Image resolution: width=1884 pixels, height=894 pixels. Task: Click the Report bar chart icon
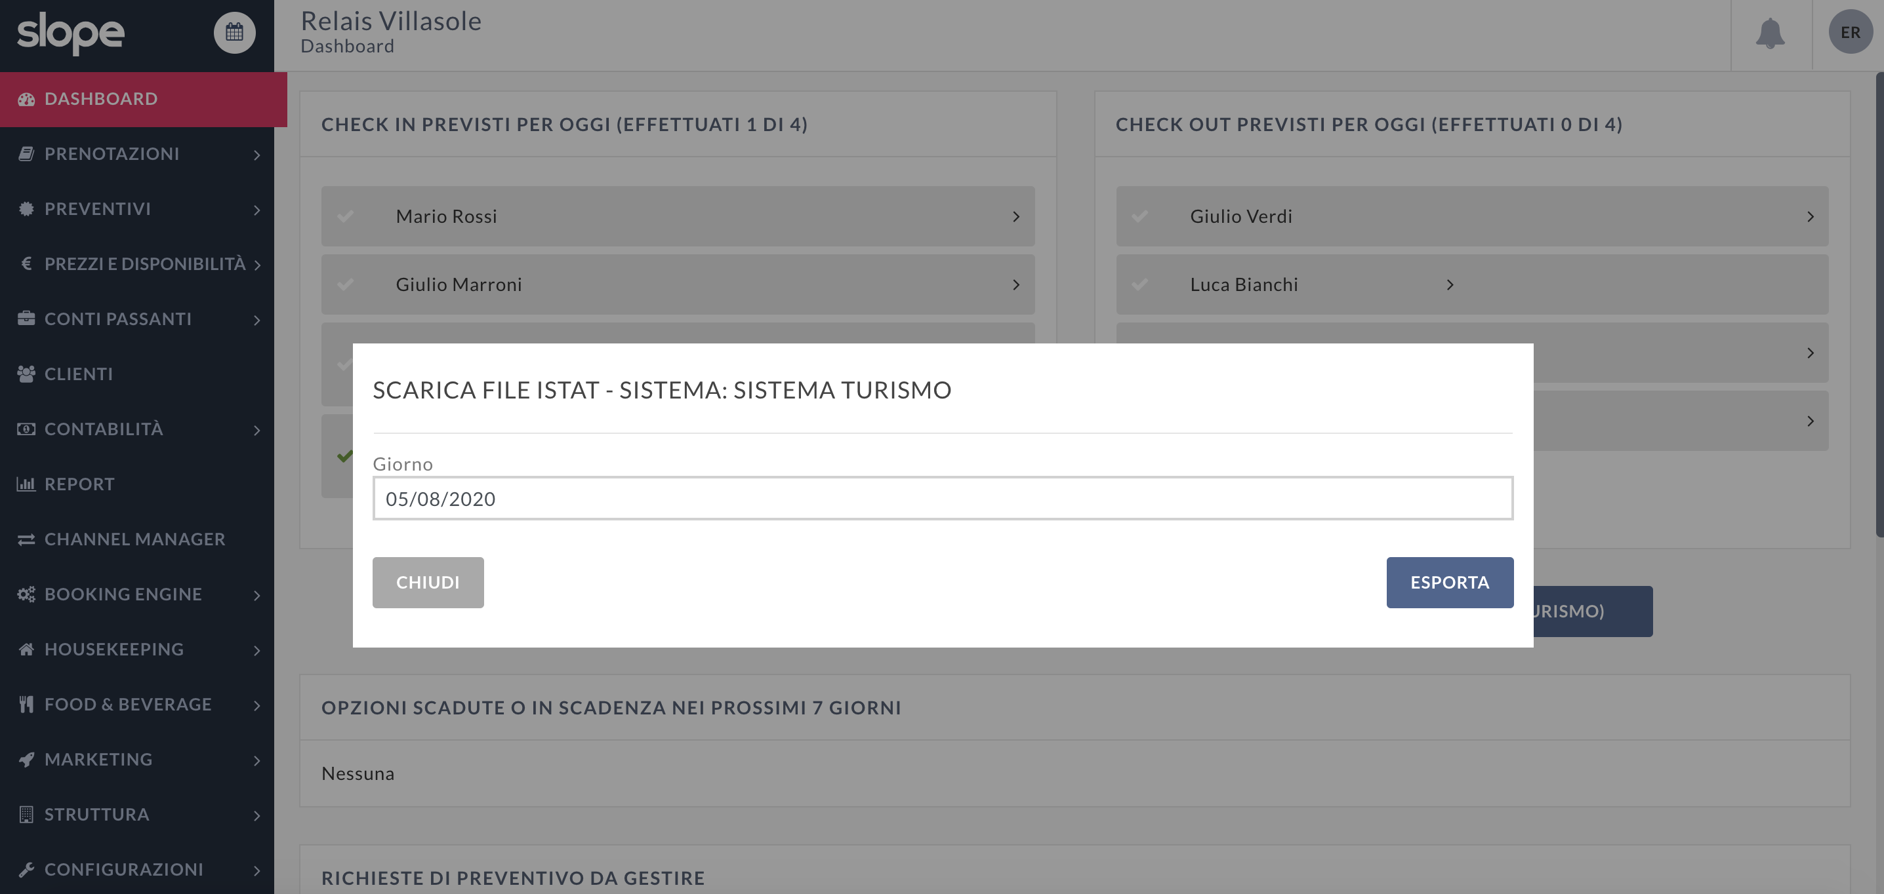pos(26,484)
